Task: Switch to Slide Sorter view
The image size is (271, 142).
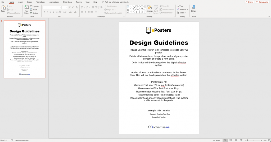Action: [x=231, y=140]
